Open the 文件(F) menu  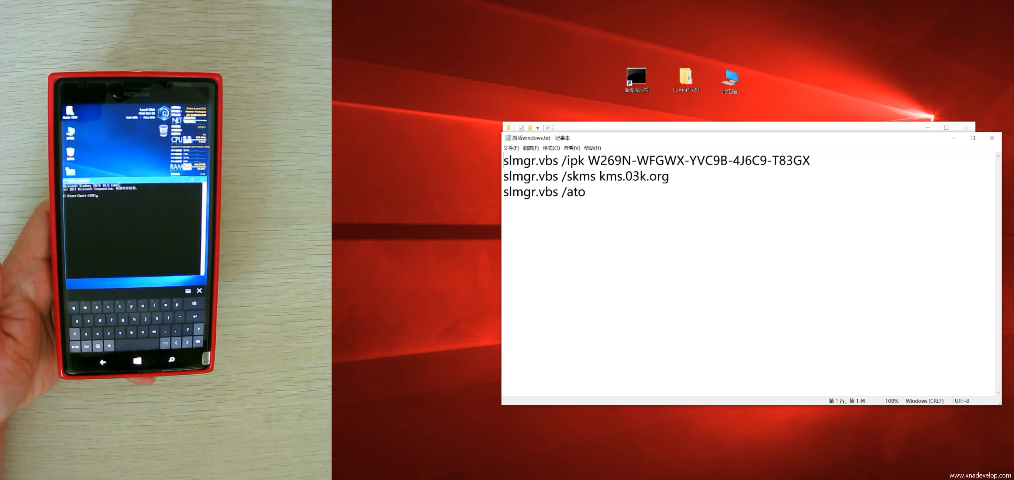tap(511, 148)
